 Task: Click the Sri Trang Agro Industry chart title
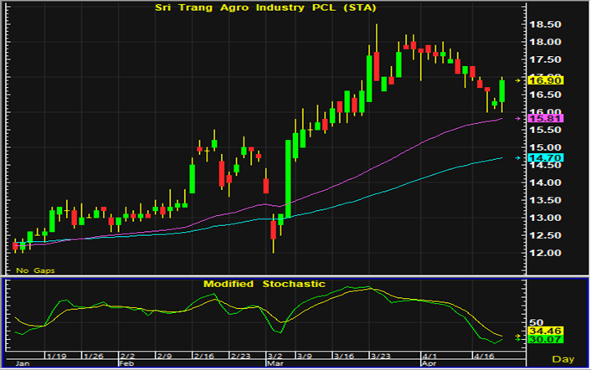point(263,8)
